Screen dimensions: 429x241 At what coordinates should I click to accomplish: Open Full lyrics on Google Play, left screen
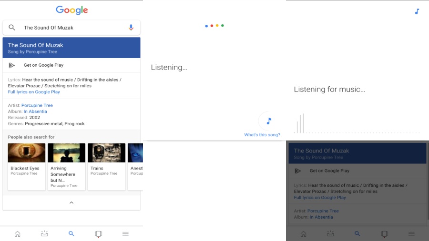pyautogui.click(x=34, y=92)
